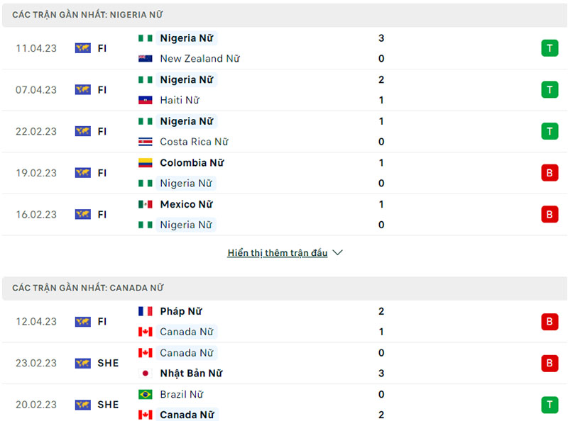
Task: Click the France flag beside Pháp Nữ
Action: (x=146, y=311)
